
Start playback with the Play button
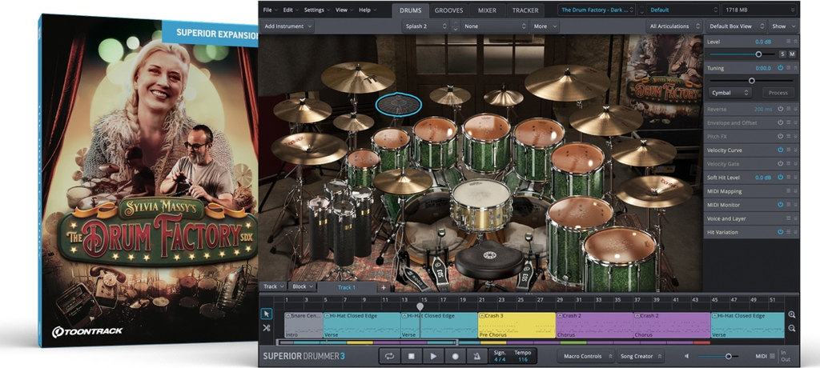(433, 356)
